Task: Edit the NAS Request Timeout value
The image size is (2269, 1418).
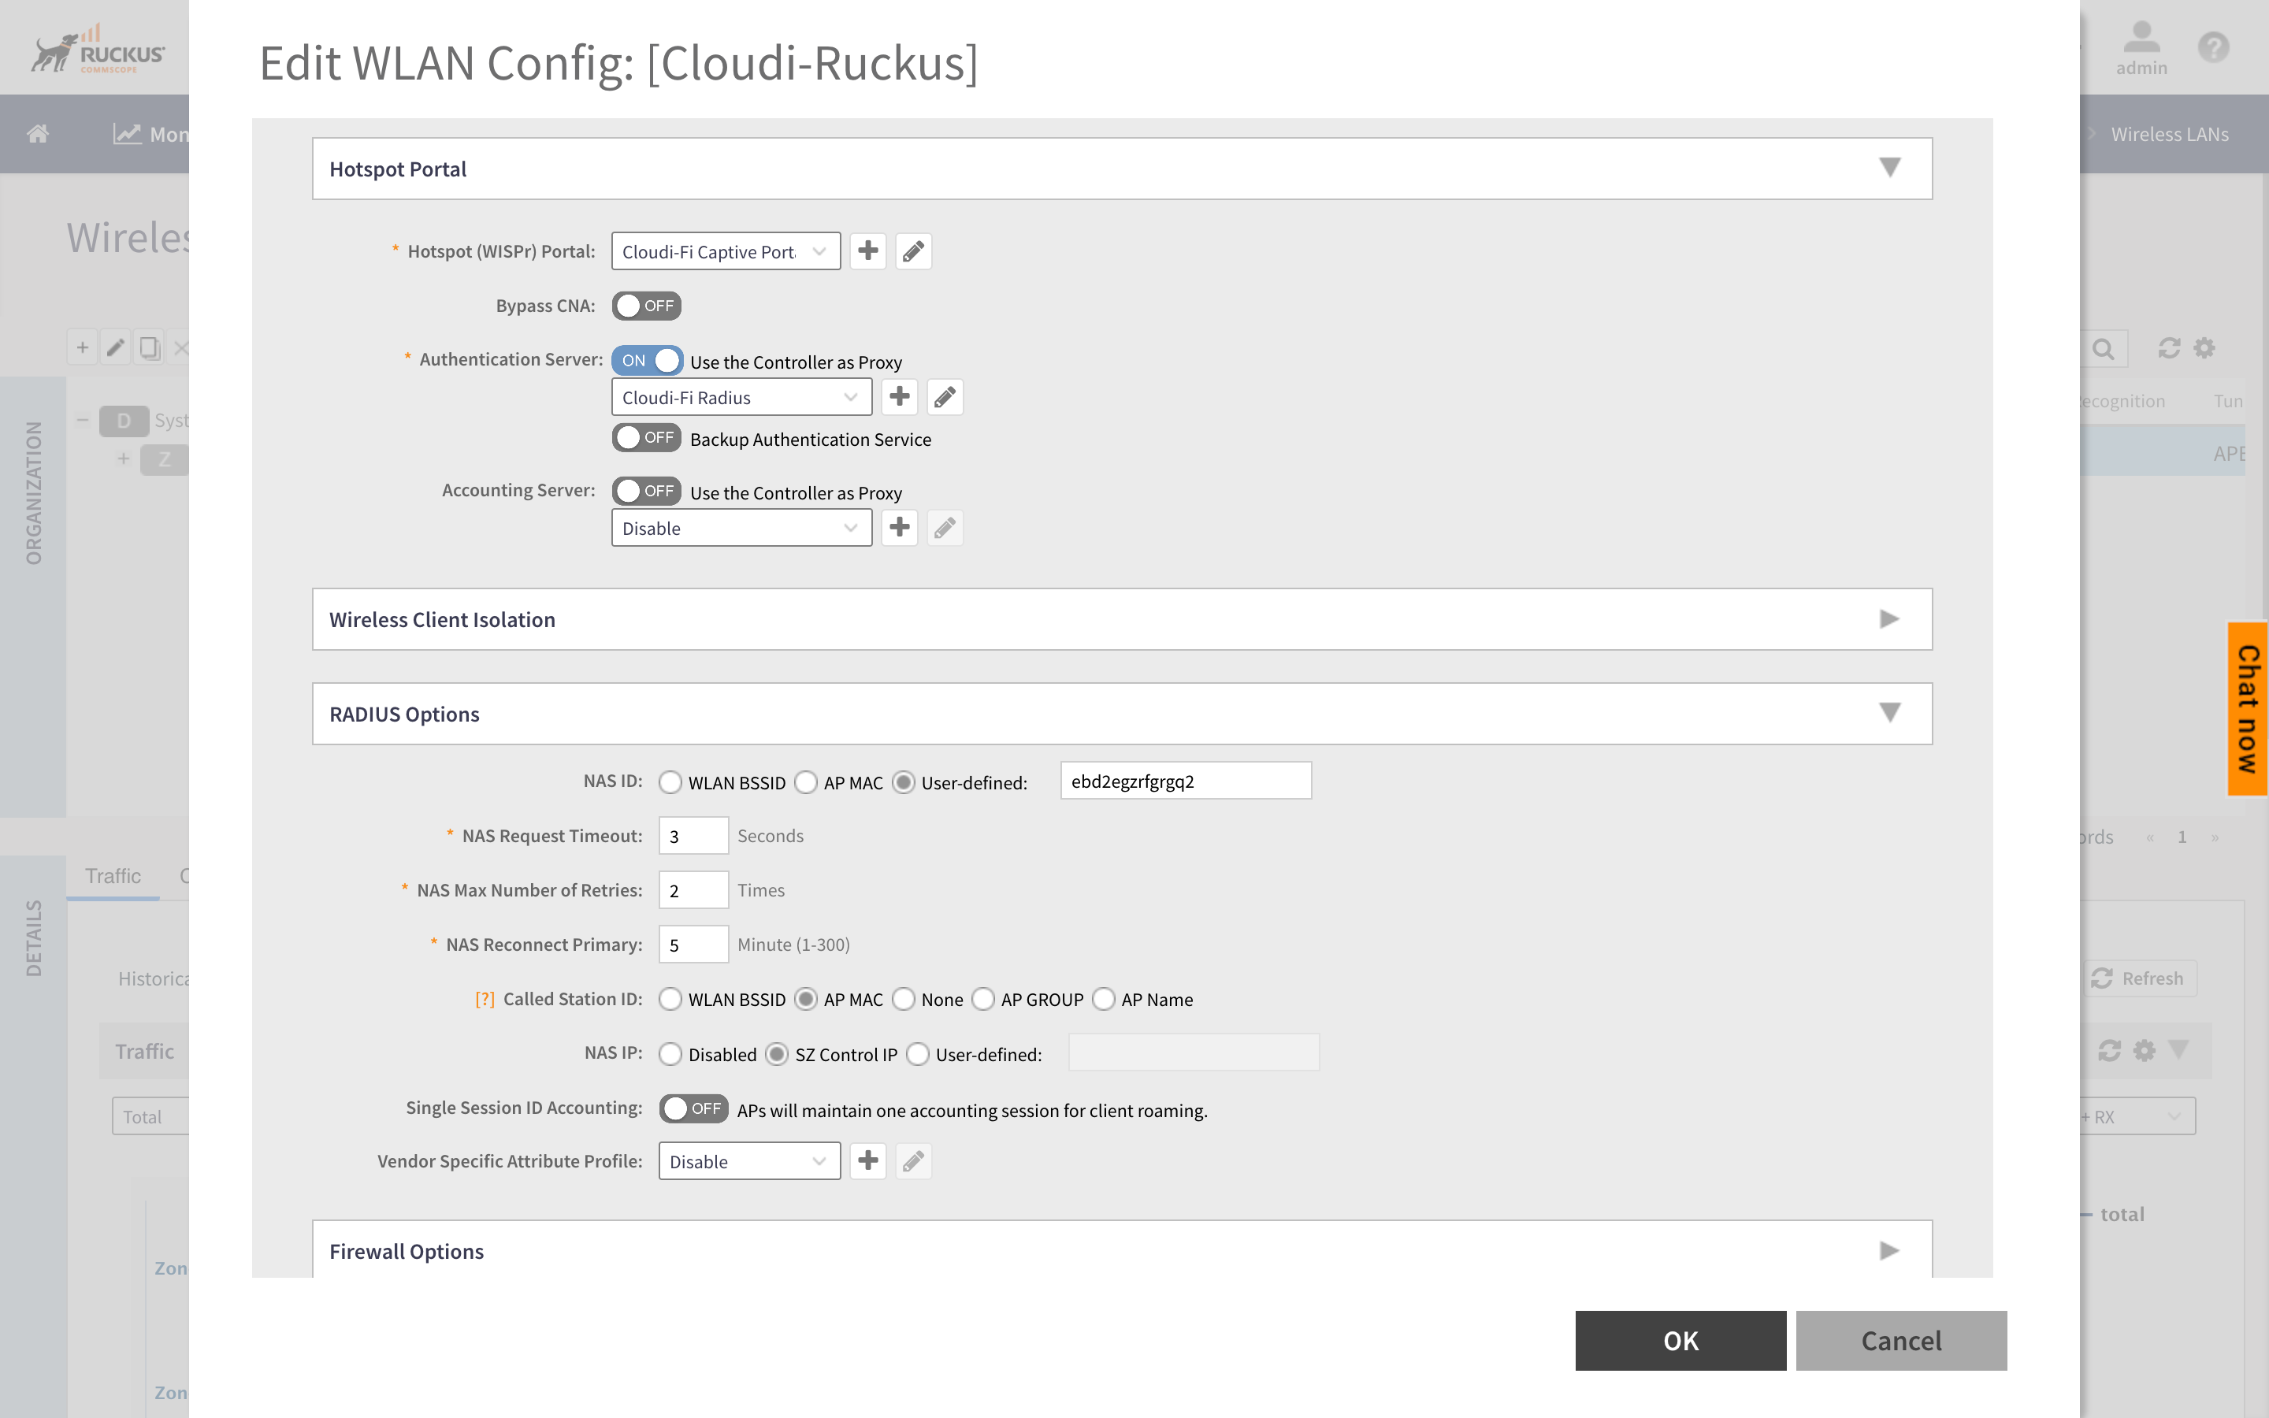Action: (693, 835)
